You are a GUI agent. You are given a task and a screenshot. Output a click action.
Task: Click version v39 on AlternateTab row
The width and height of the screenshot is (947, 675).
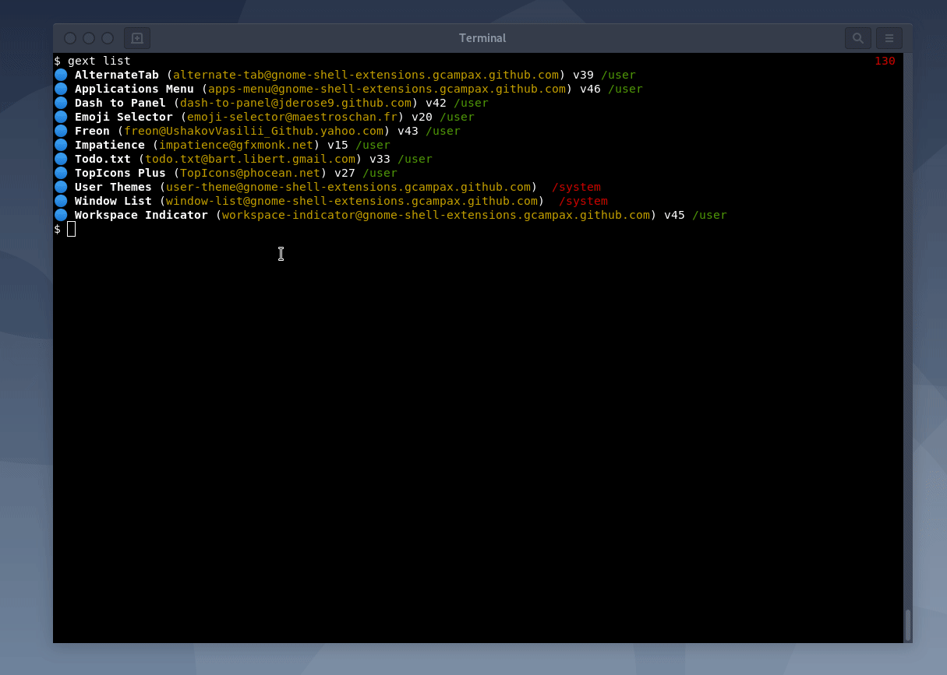pos(584,76)
